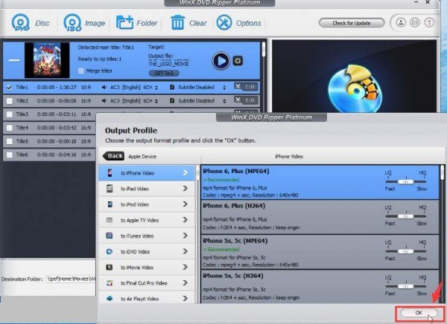Click the iTunes Video icon
The width and height of the screenshot is (447, 324).
(110, 236)
